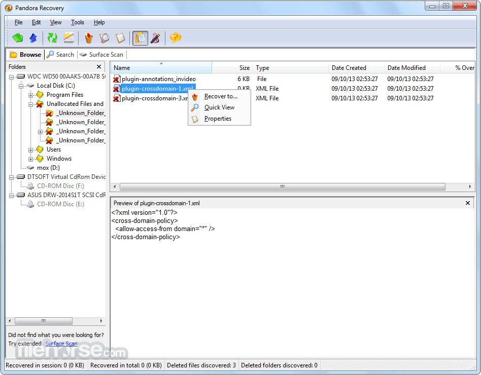Click the green Back arrow toolbar icon
The image size is (481, 375).
18,38
